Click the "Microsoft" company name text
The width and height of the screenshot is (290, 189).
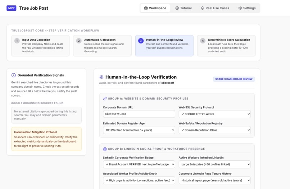tap(168, 83)
